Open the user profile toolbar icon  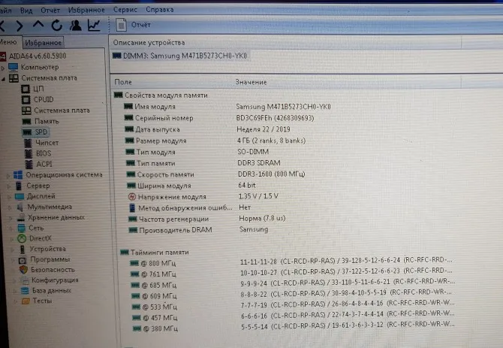(x=75, y=25)
